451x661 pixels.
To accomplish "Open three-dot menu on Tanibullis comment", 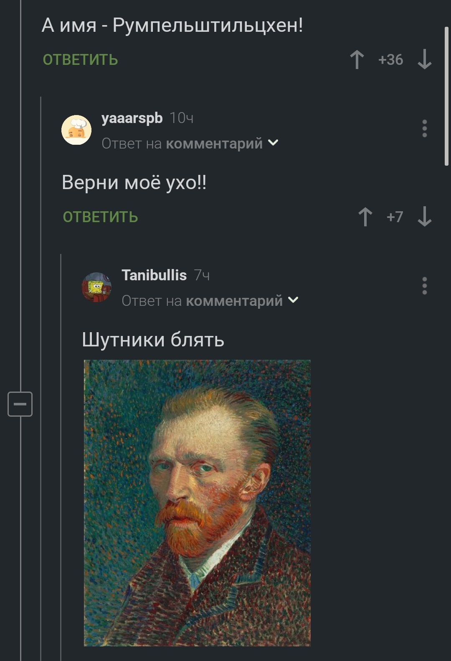I will click(425, 286).
